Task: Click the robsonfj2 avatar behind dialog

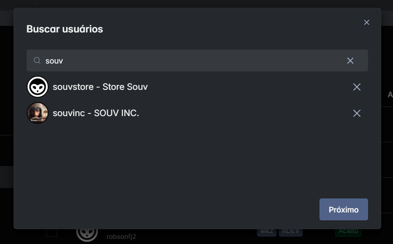Action: click(x=87, y=233)
